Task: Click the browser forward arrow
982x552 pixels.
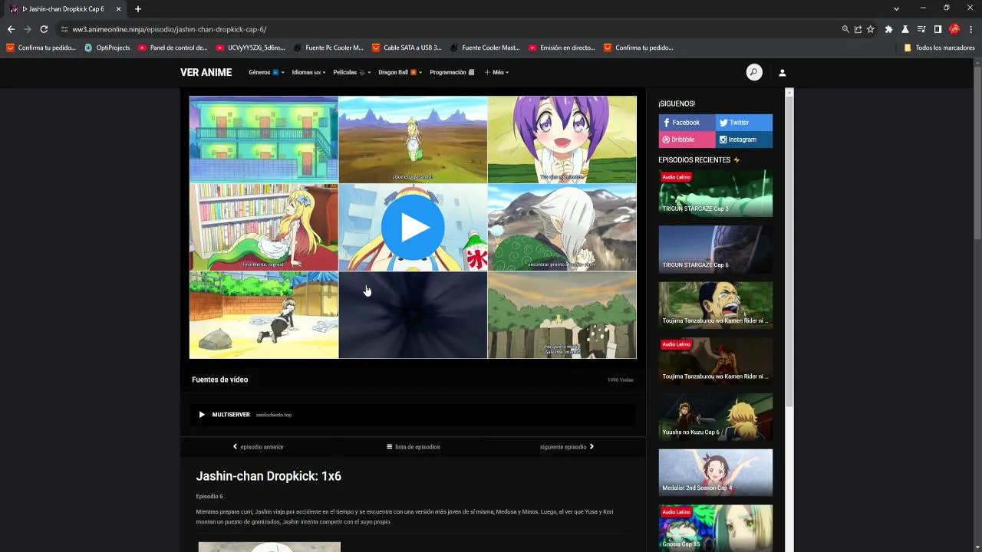Action: [28, 29]
